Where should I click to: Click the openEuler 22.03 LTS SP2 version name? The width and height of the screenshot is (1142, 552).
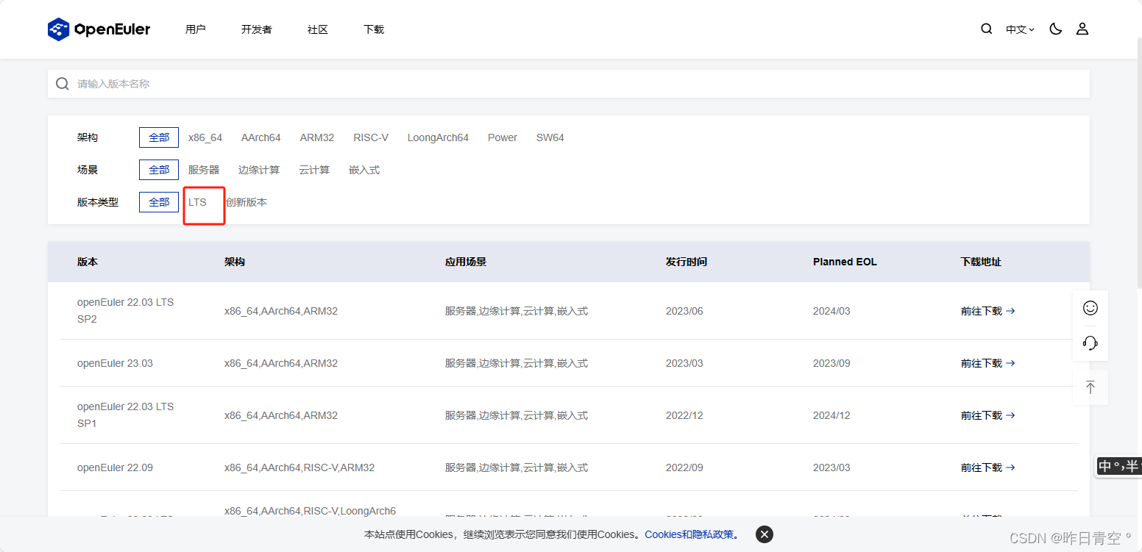[126, 311]
